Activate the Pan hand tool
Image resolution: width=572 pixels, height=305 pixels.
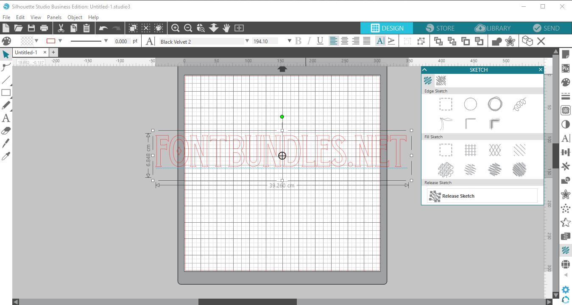click(x=226, y=28)
